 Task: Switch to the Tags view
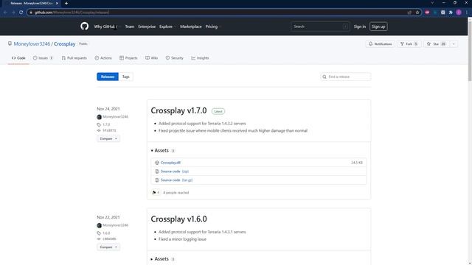(126, 77)
